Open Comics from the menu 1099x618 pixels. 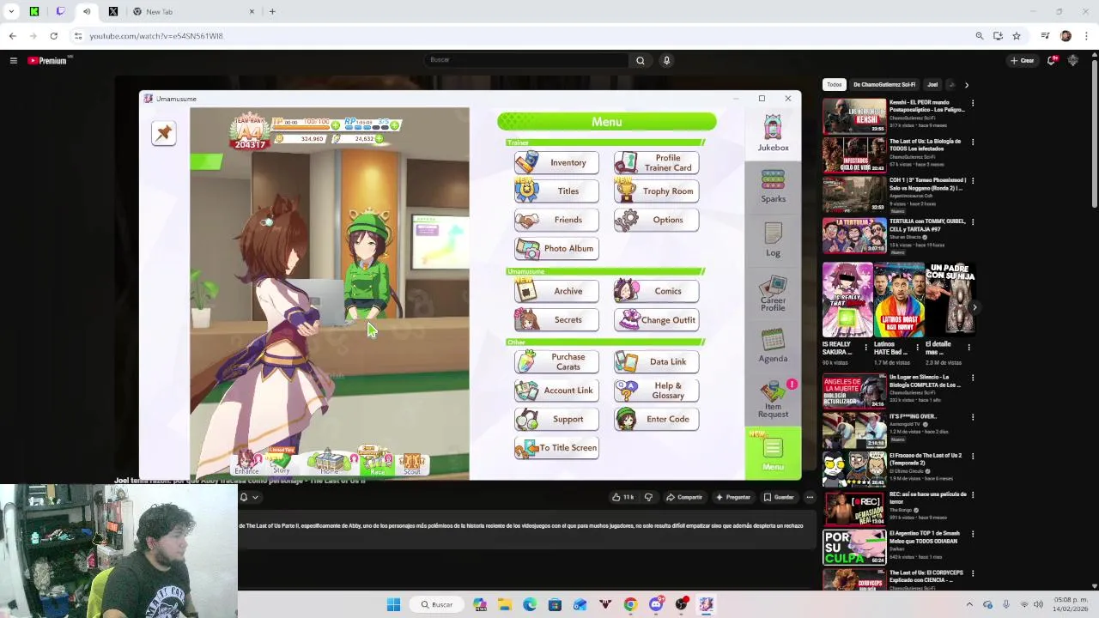(x=656, y=291)
